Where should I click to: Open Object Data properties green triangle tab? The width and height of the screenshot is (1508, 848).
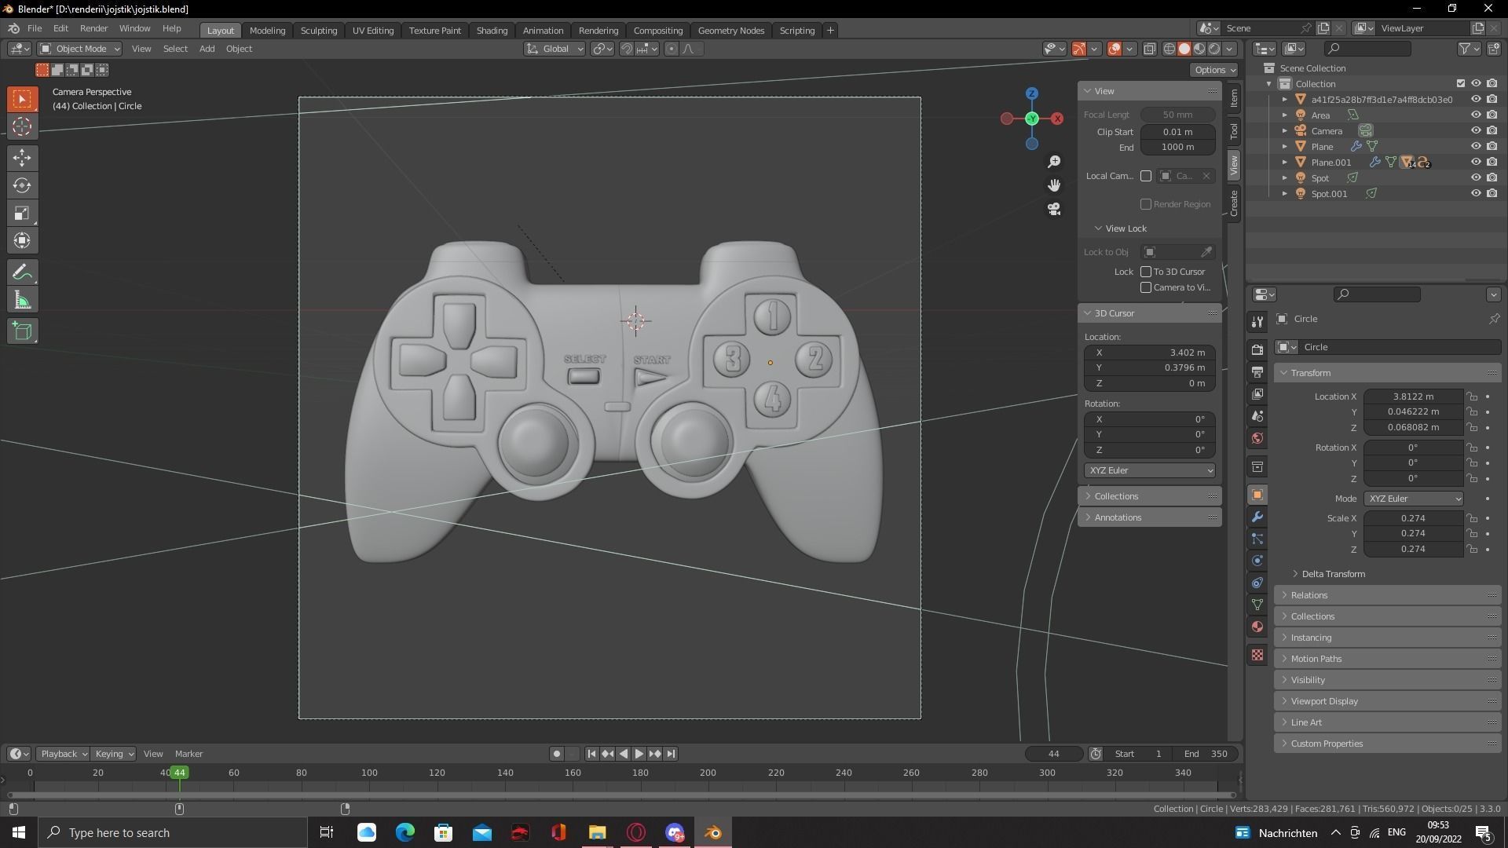point(1257,605)
